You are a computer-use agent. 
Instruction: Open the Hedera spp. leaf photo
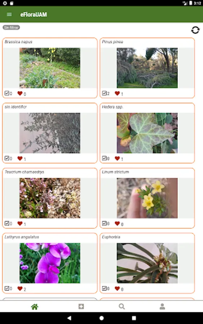(x=147, y=133)
